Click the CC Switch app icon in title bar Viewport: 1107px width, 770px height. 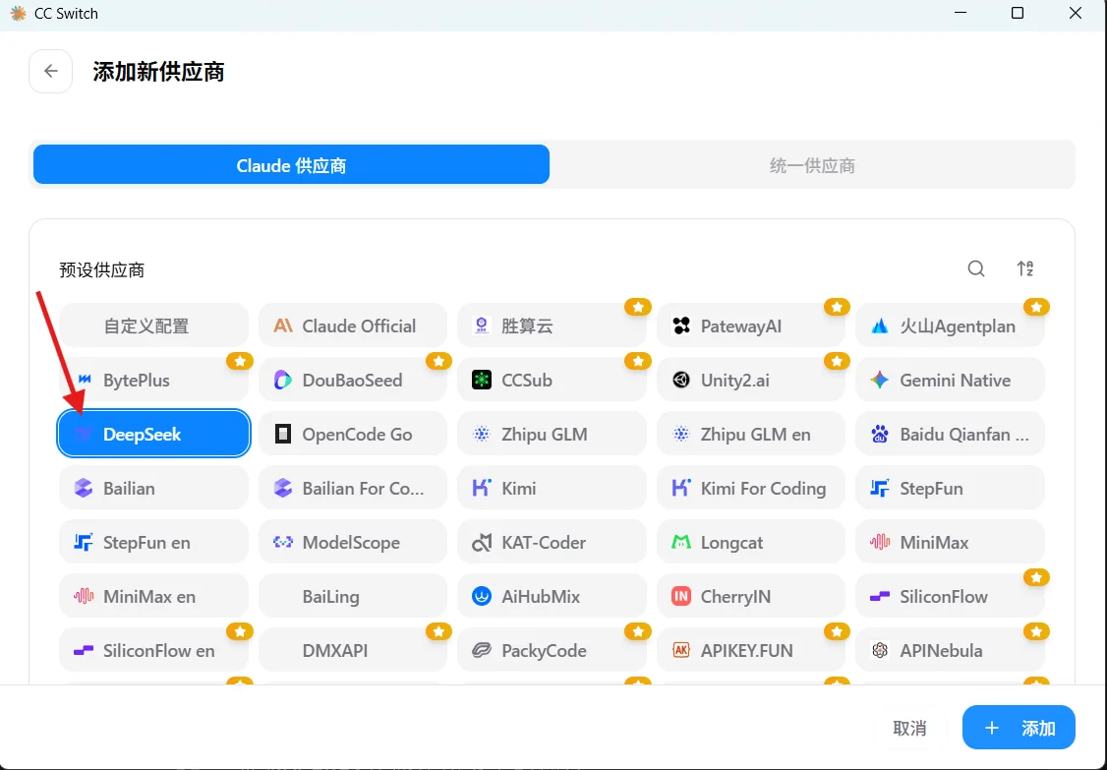click(x=18, y=14)
